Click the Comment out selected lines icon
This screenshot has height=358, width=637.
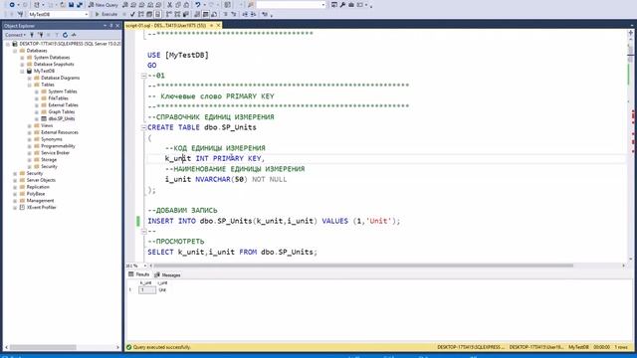(226, 14)
